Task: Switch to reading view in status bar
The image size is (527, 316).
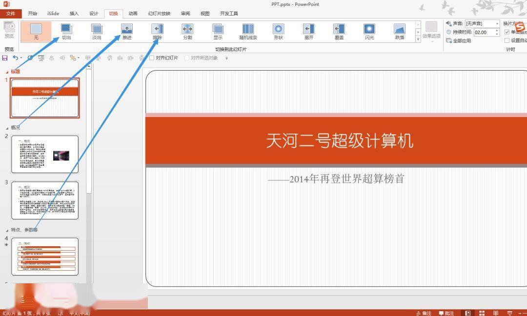Action: [496, 313]
